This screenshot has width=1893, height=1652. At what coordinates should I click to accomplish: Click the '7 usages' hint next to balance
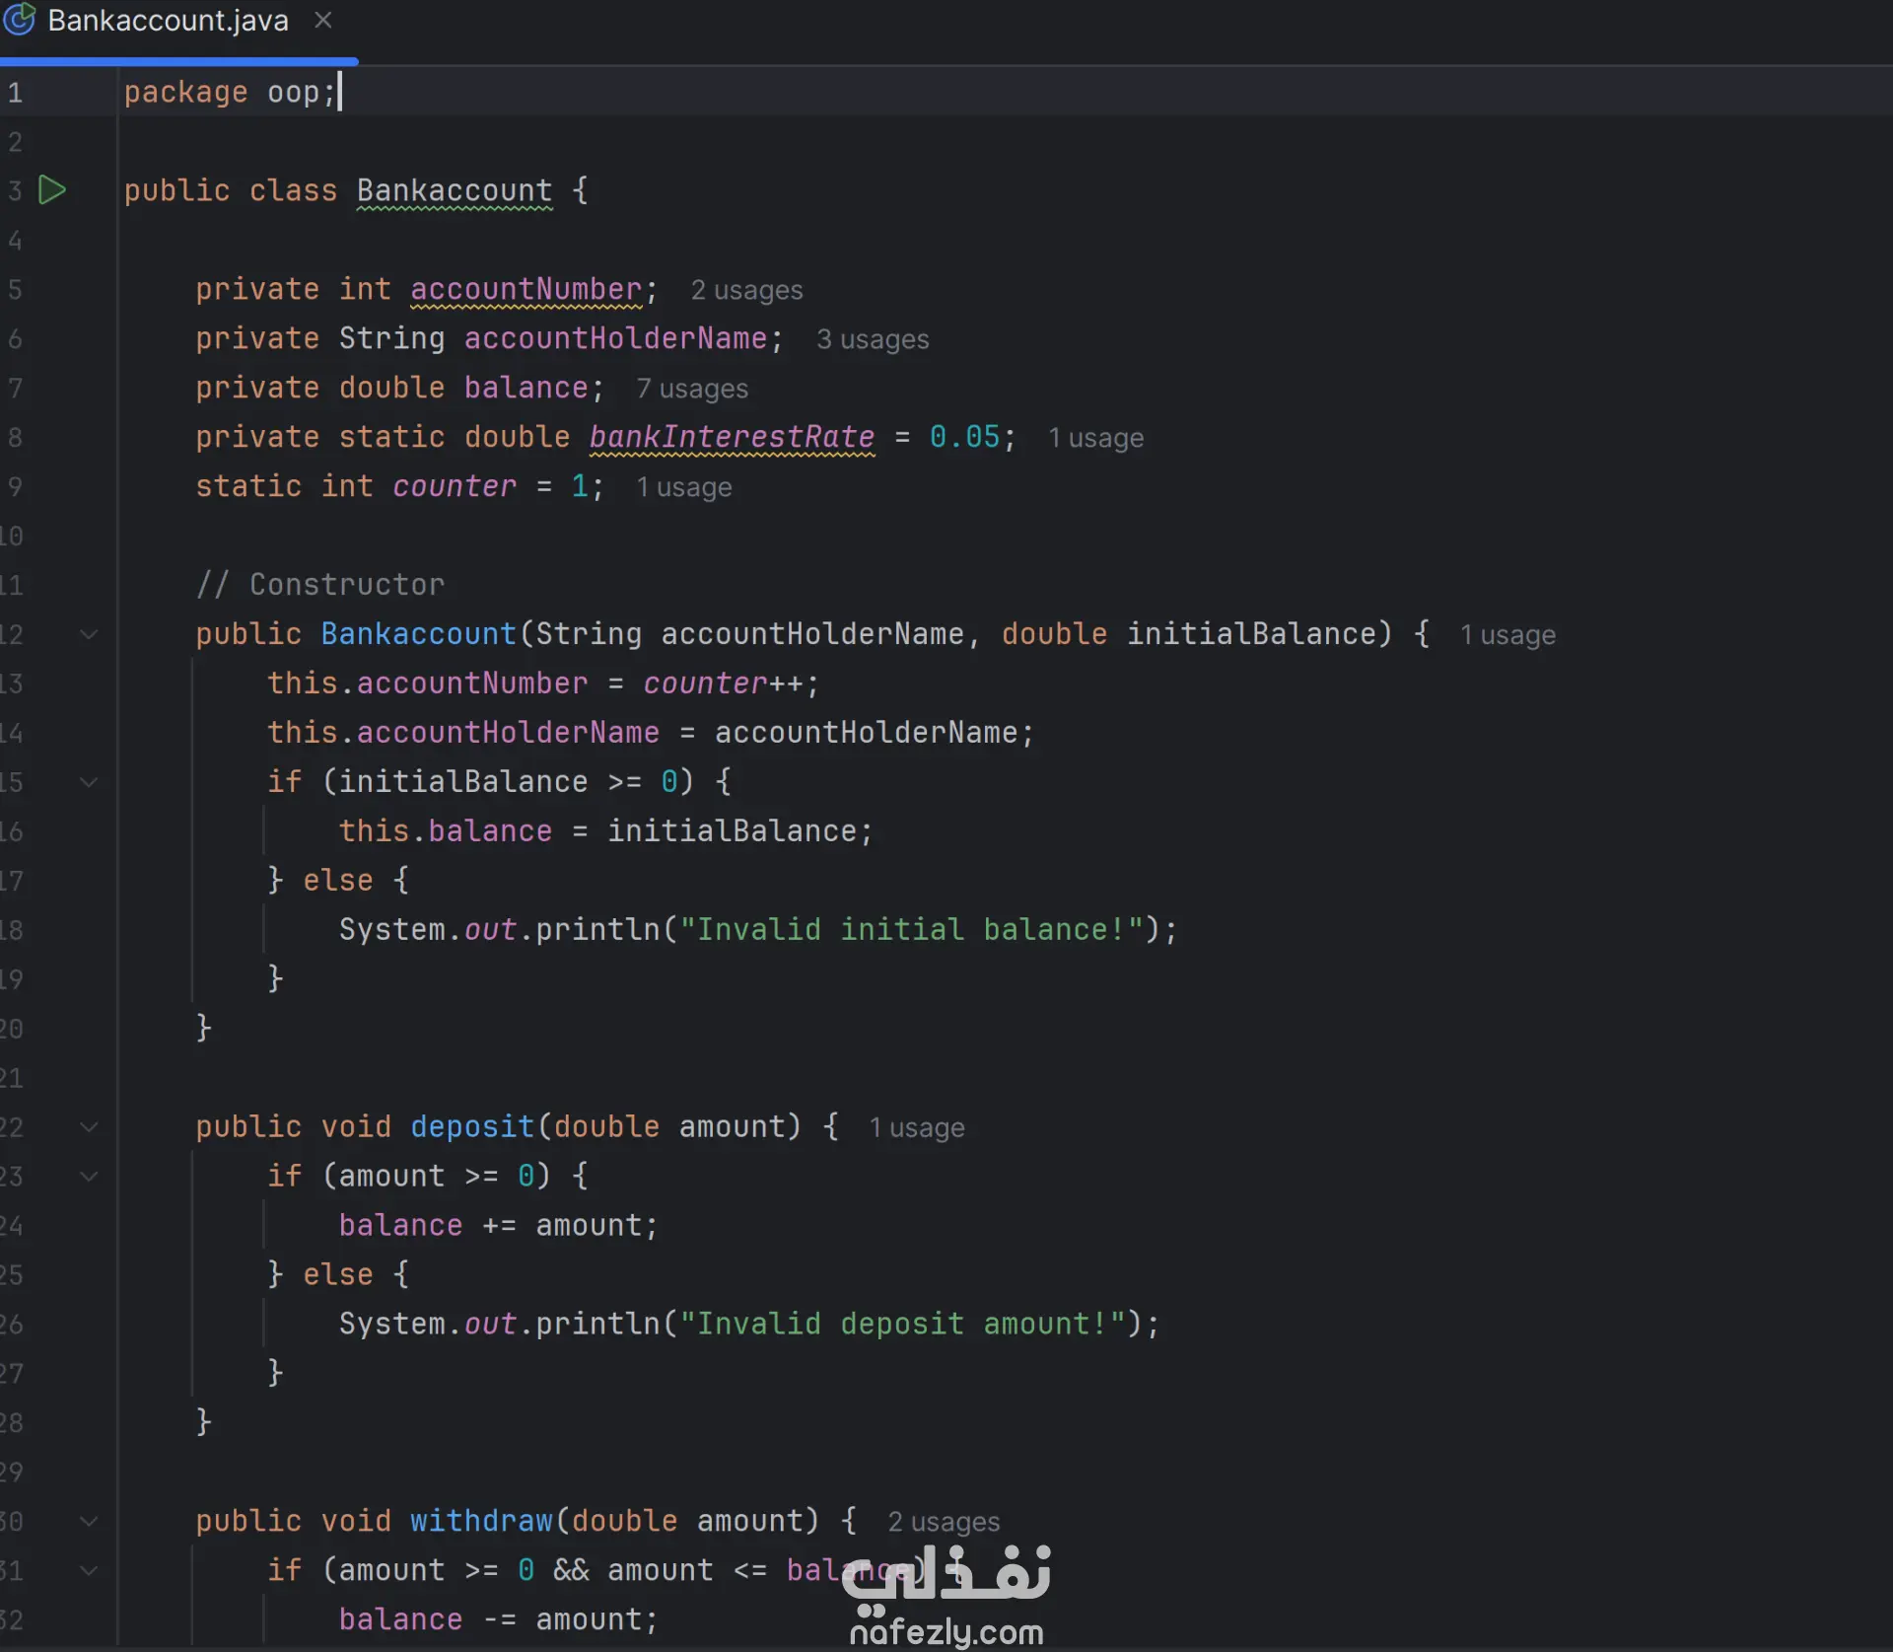[691, 389]
